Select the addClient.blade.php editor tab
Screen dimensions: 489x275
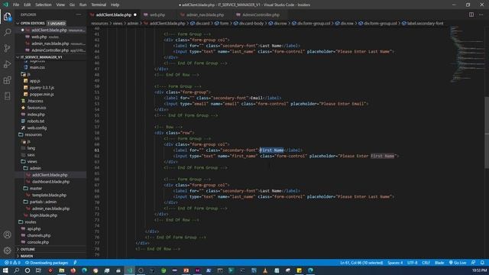pyautogui.click(x=114, y=15)
